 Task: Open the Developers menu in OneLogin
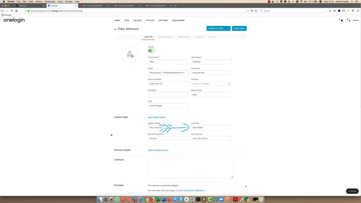click(x=178, y=20)
